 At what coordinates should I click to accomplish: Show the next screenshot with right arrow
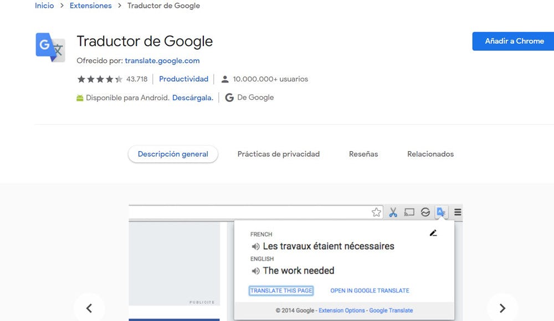[502, 308]
